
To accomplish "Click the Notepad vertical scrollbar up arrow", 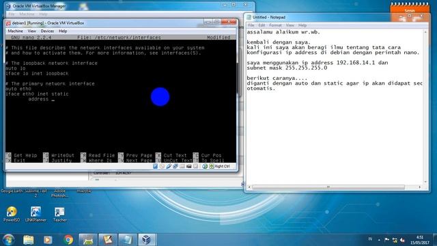I will point(425,32).
